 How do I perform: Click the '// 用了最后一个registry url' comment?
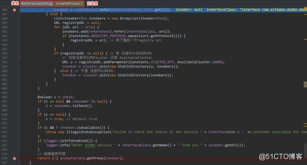pos(136,40)
